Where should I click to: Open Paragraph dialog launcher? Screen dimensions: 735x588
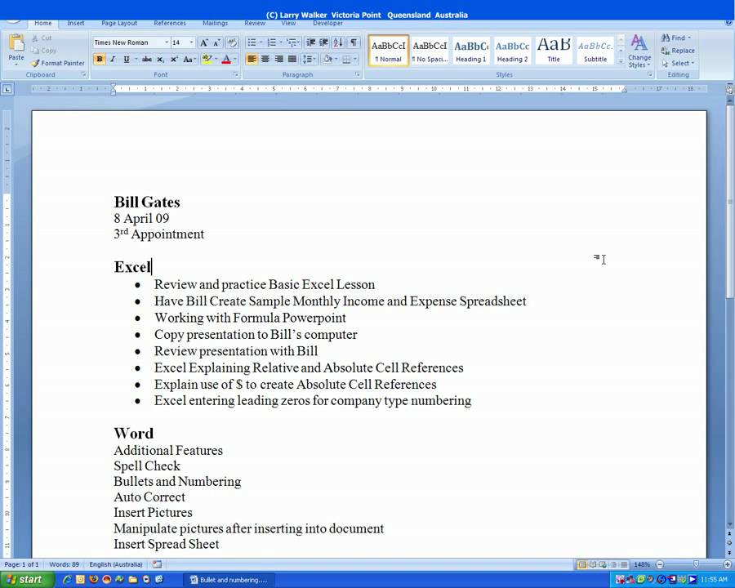tap(357, 74)
